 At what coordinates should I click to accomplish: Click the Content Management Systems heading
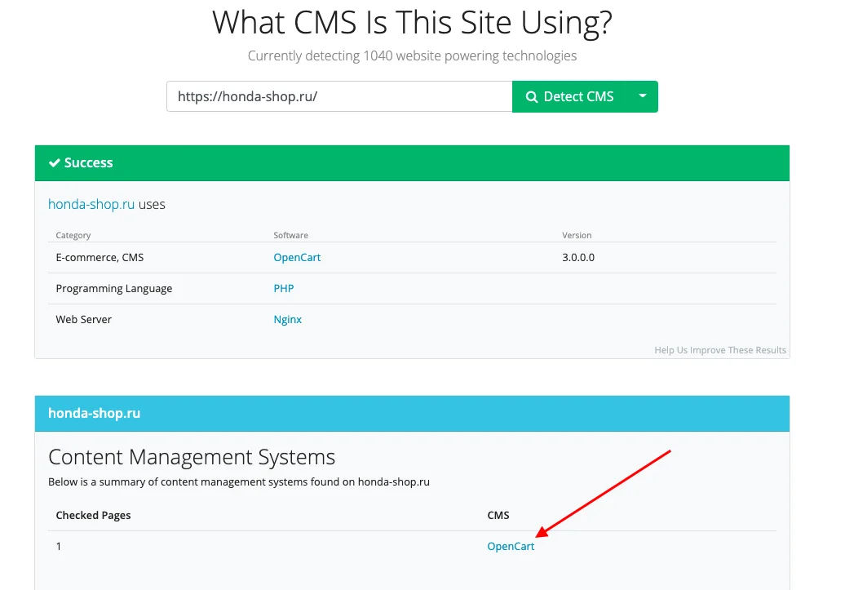tap(192, 456)
